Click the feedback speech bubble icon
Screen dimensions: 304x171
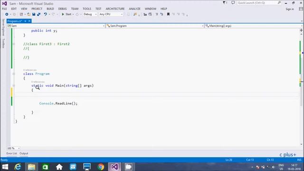pyautogui.click(x=233, y=3)
